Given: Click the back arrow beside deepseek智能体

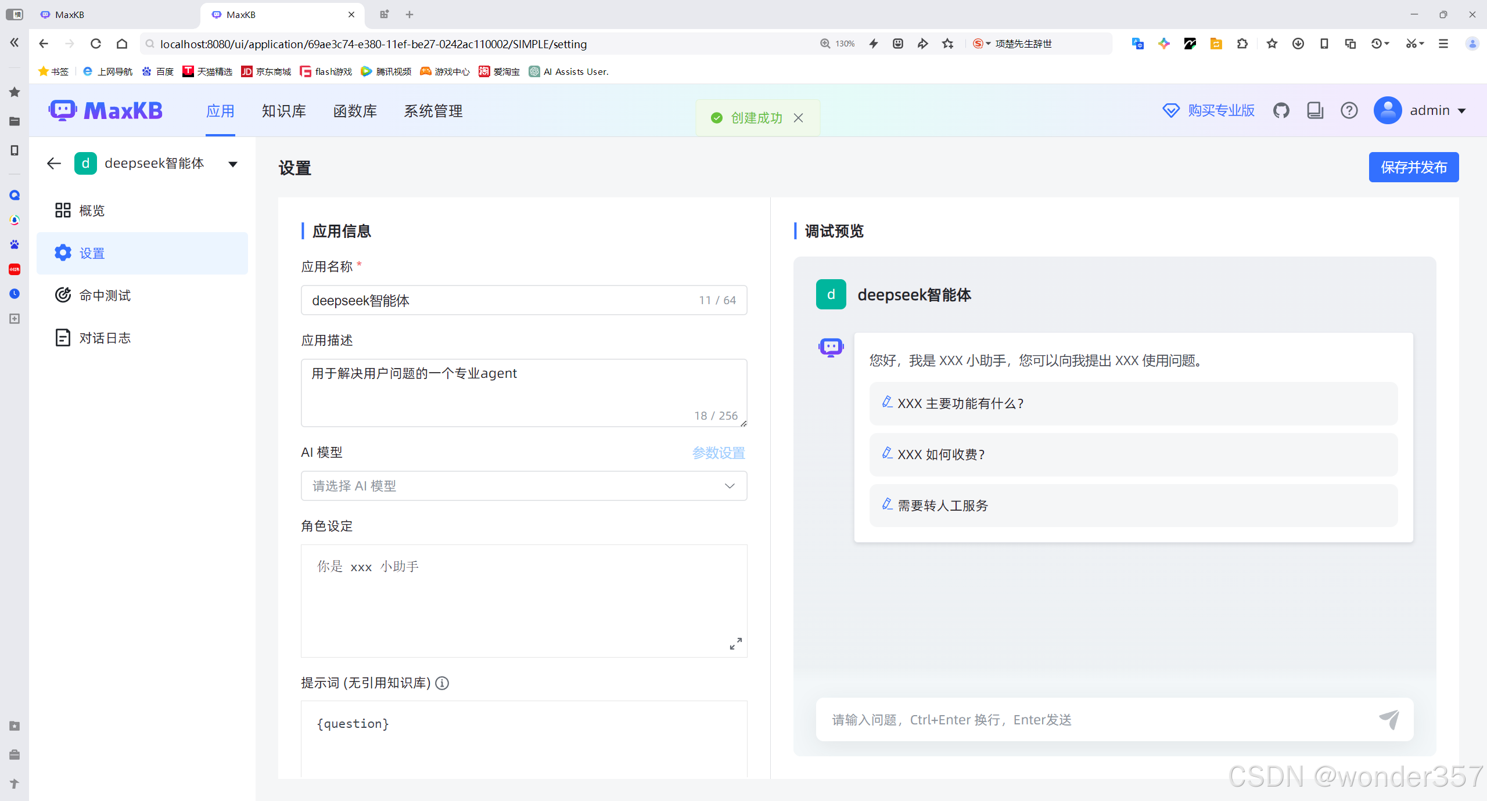Looking at the screenshot, I should point(53,163).
